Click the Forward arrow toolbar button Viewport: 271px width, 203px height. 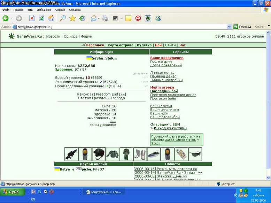19,18
